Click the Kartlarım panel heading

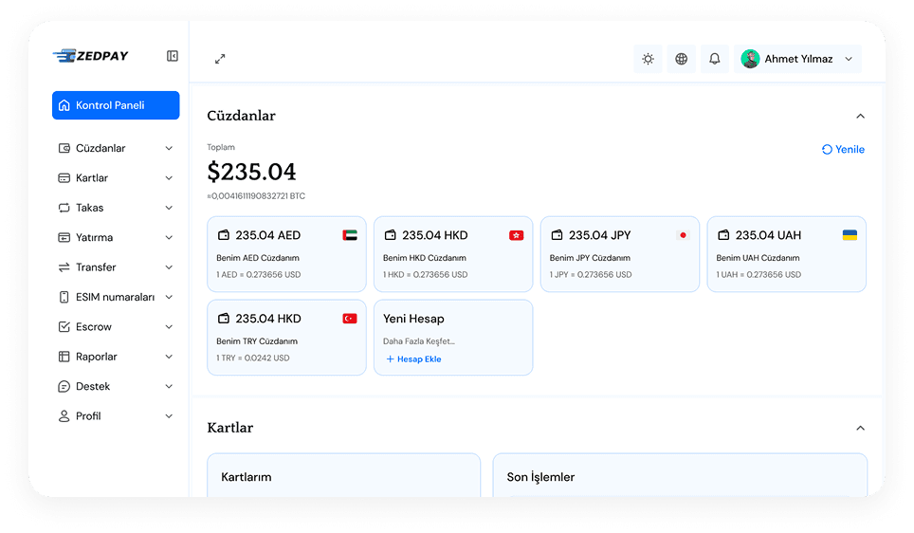(x=246, y=477)
